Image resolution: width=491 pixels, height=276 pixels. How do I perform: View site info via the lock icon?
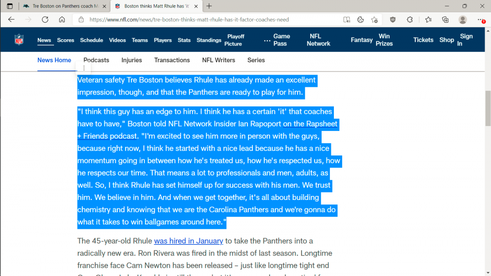tap(81, 20)
